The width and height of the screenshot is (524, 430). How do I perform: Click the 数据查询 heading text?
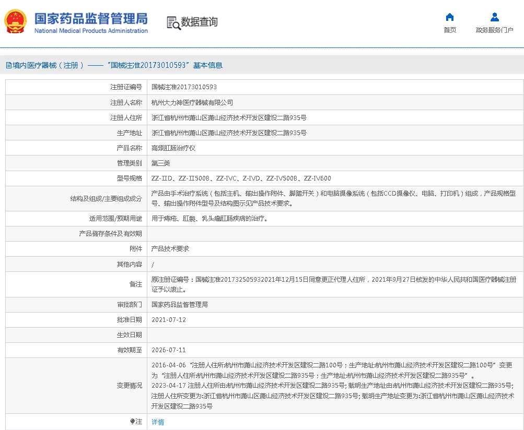click(199, 22)
